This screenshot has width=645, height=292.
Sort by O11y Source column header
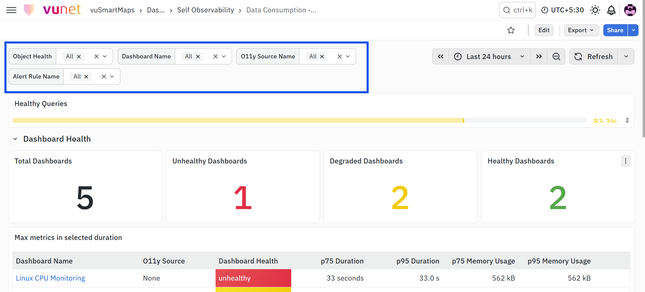pyautogui.click(x=164, y=261)
